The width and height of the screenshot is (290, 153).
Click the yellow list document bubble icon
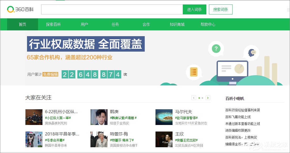tap(194, 72)
